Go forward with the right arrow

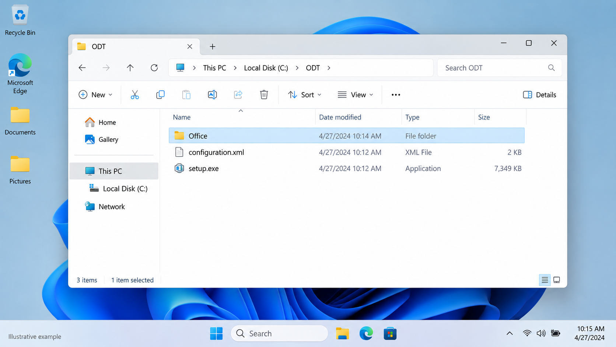pyautogui.click(x=106, y=67)
